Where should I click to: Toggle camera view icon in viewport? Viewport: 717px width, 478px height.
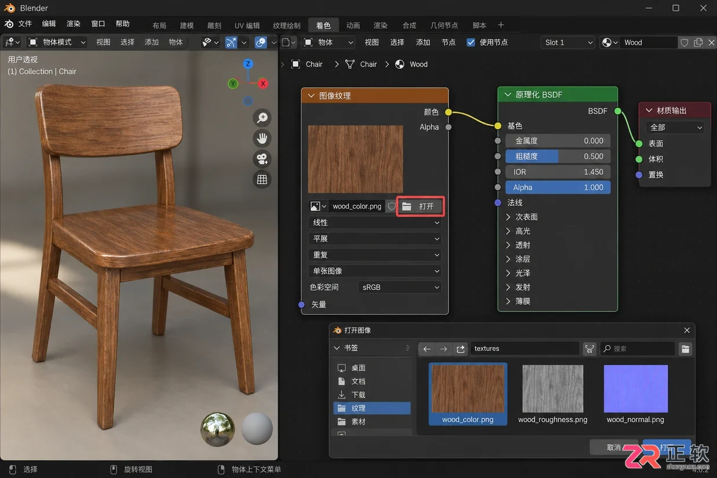[x=262, y=159]
